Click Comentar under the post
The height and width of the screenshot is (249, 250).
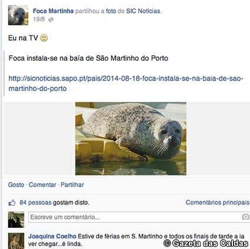pyautogui.click(x=42, y=185)
